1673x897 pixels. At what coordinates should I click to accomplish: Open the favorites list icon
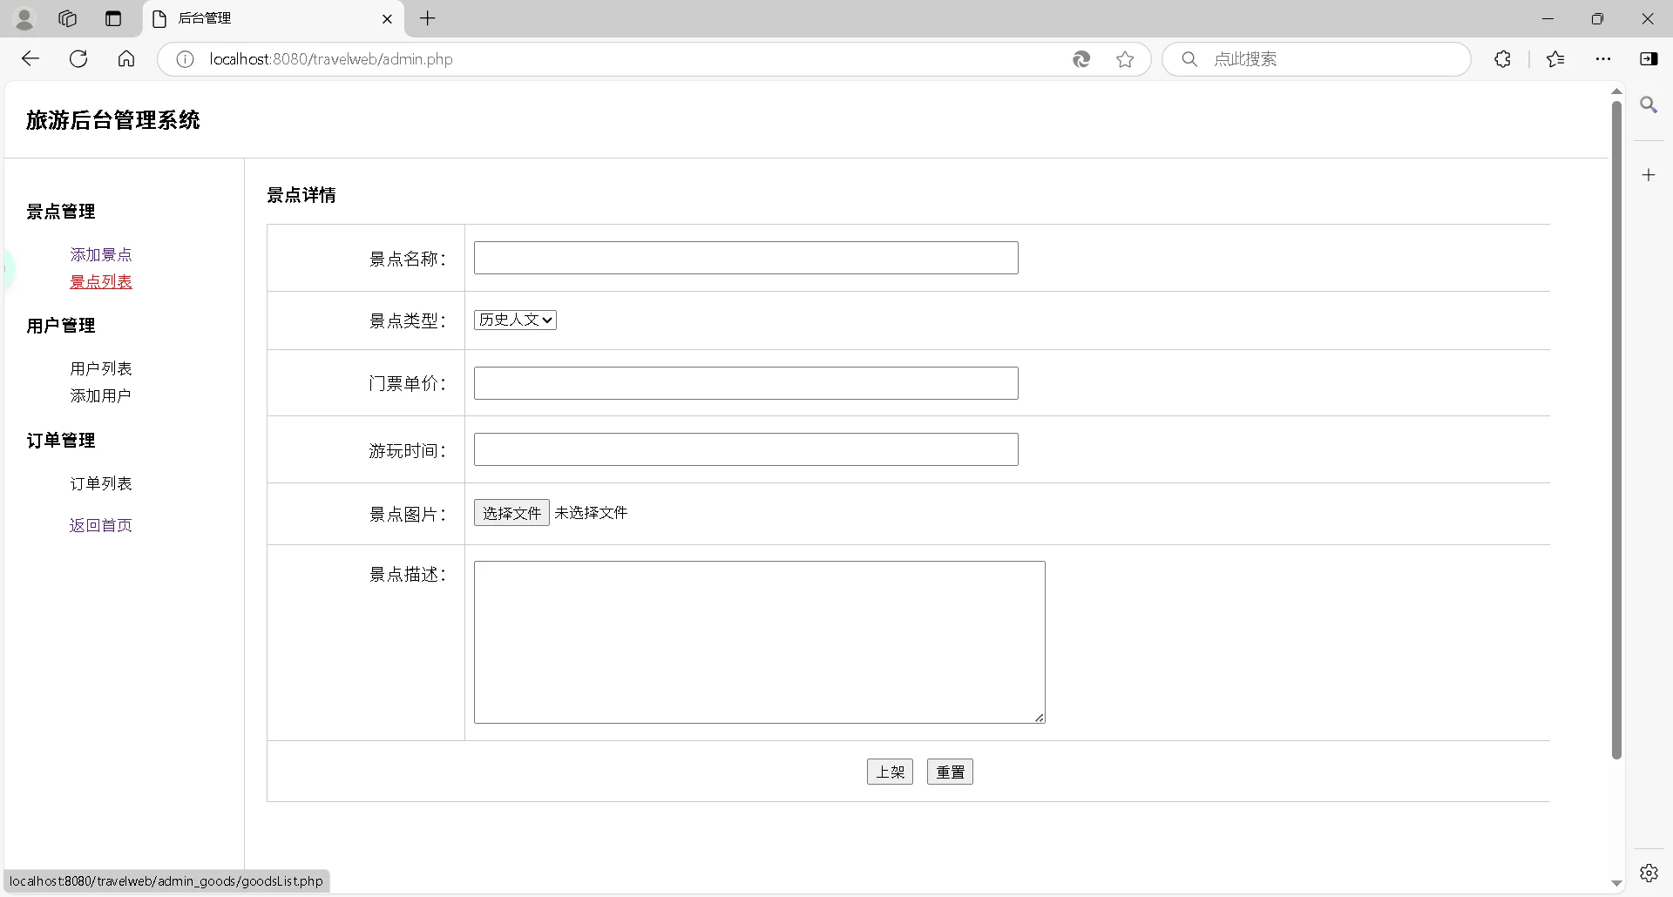(1555, 59)
